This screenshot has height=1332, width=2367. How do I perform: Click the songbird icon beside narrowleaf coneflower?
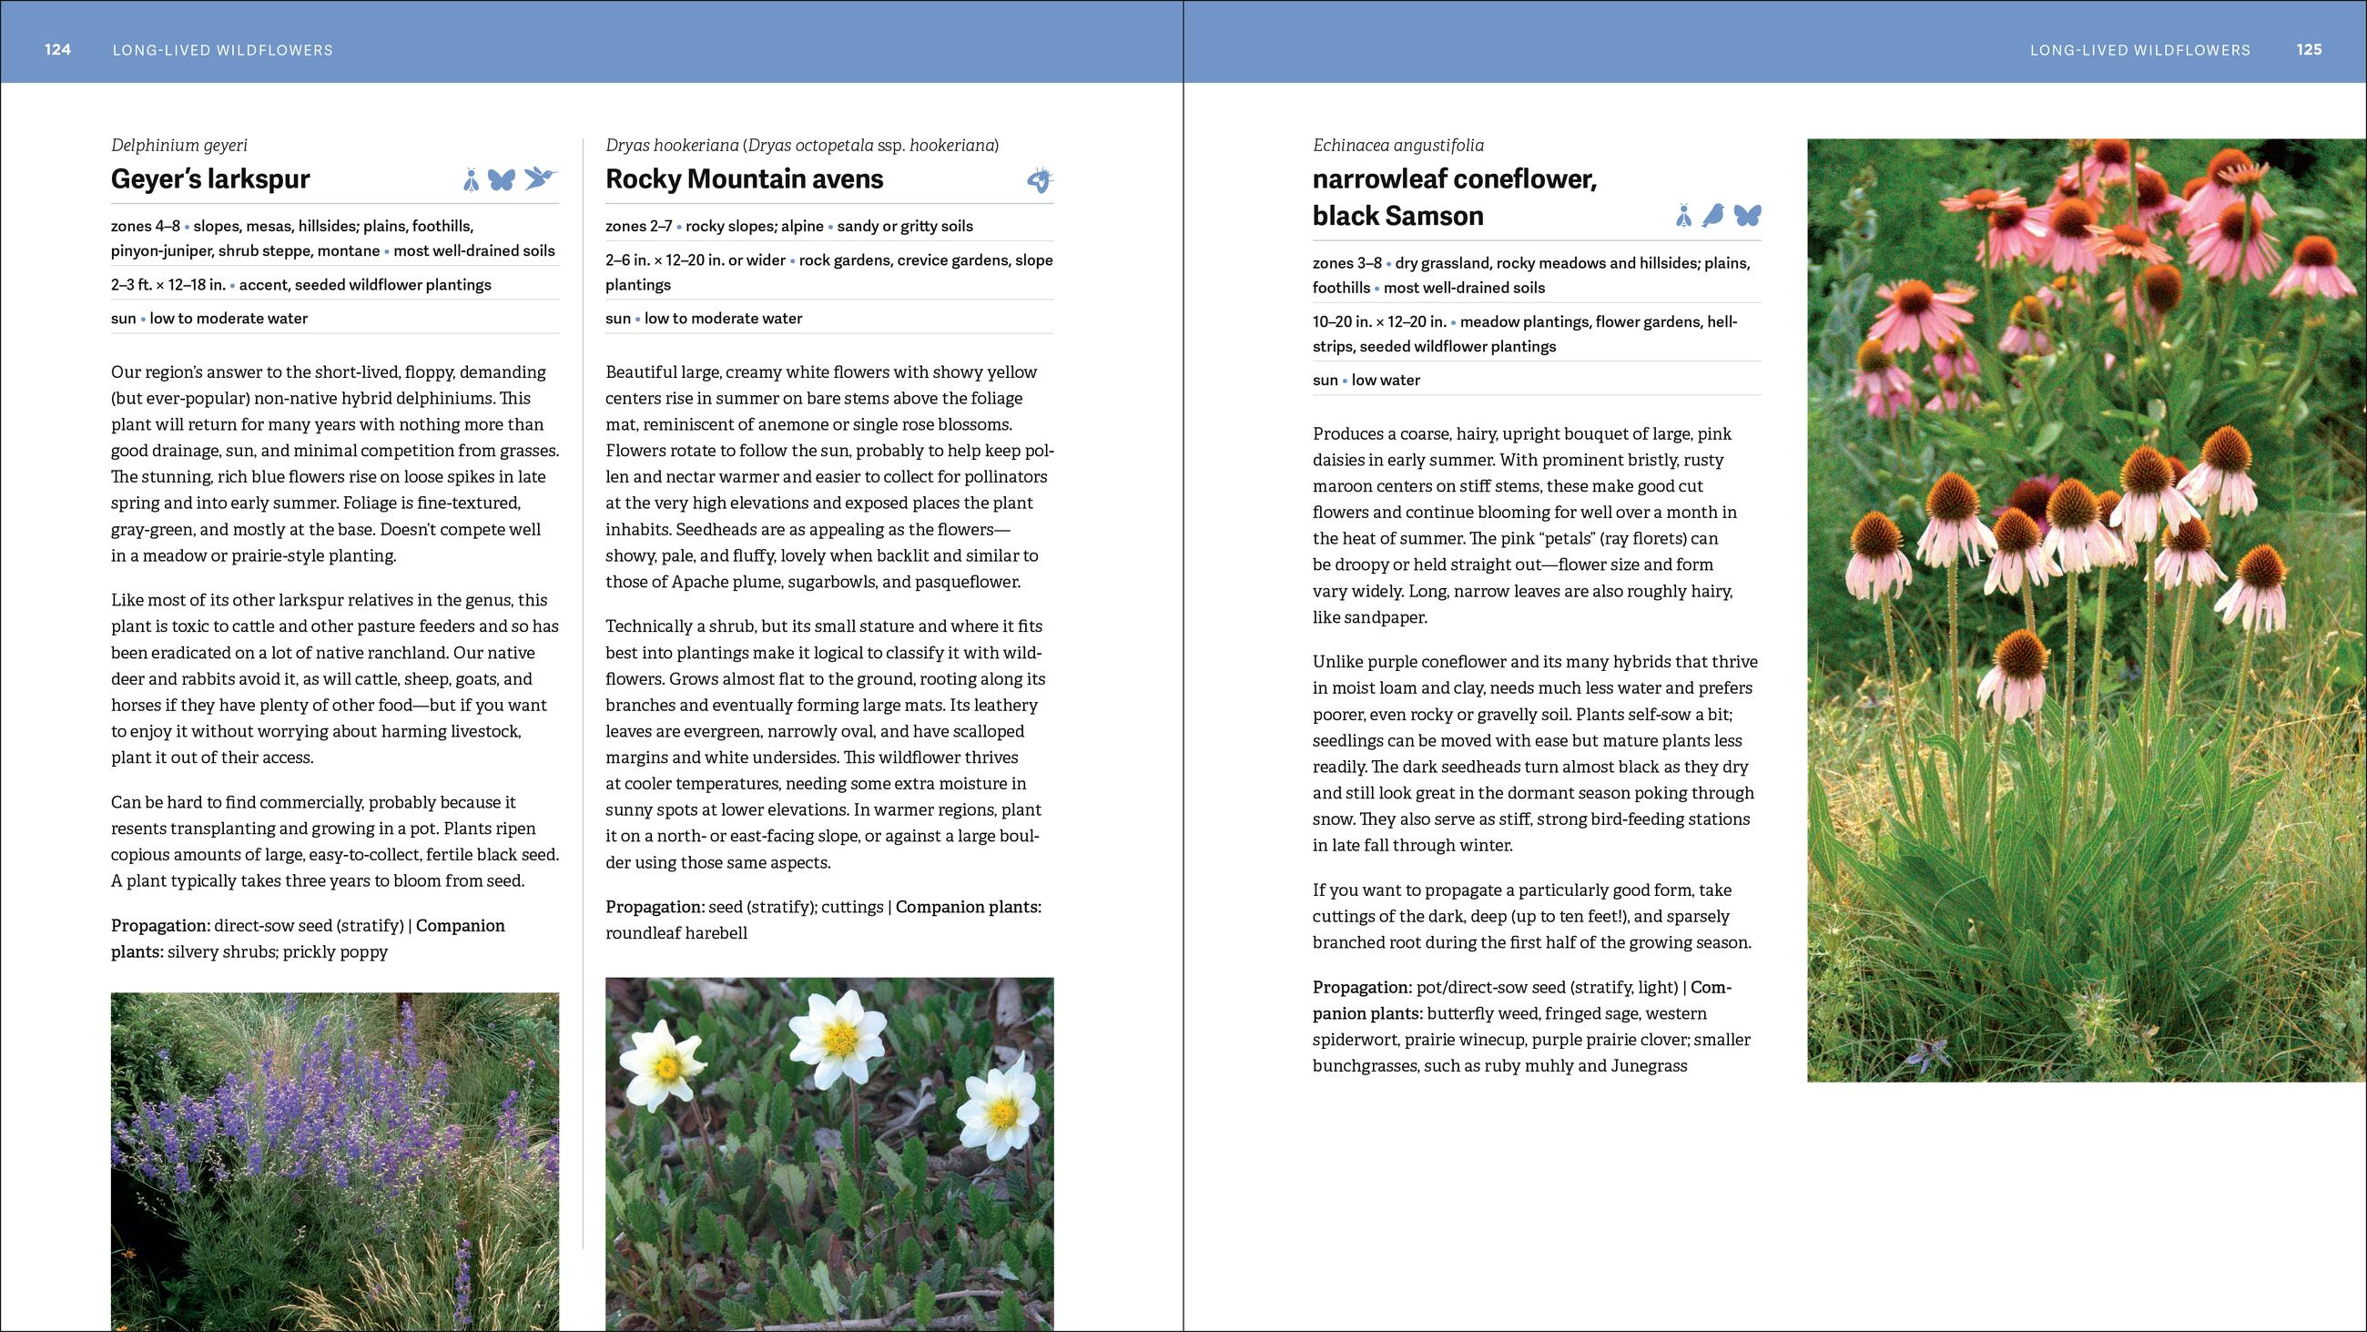coord(1713,216)
